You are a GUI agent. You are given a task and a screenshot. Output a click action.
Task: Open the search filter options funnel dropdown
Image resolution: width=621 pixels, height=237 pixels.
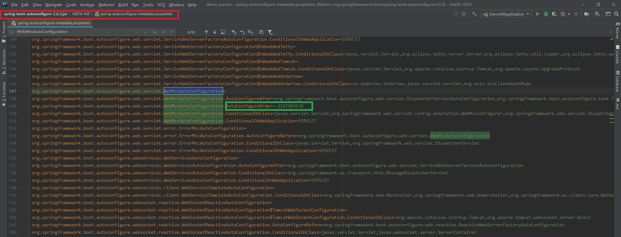pyautogui.click(x=270, y=32)
